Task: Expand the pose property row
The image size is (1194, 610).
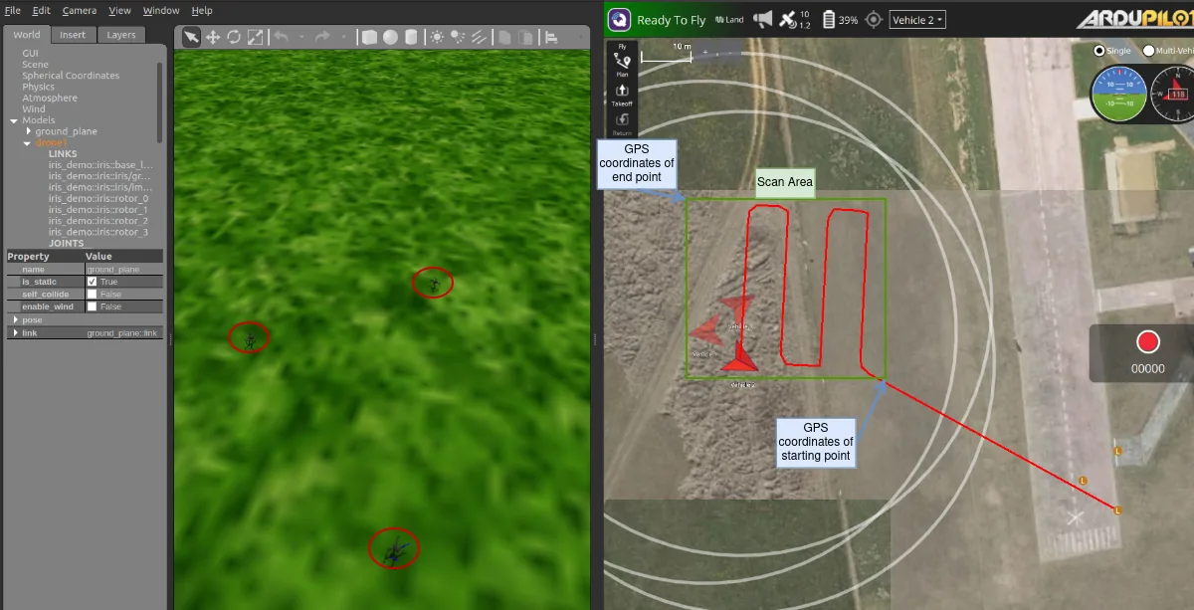Action: tap(14, 320)
